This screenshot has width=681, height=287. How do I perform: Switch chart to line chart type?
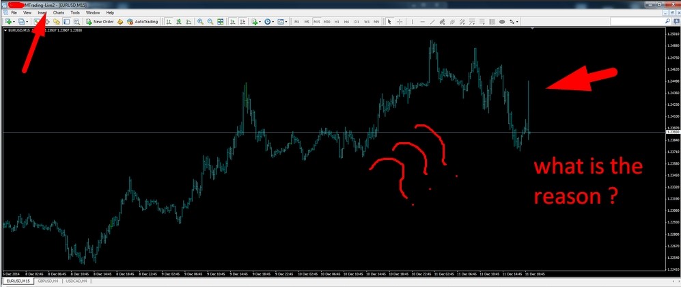(x=188, y=21)
